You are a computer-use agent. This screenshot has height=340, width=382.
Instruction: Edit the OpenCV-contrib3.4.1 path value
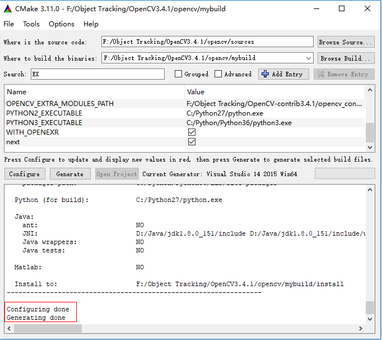[x=274, y=104]
